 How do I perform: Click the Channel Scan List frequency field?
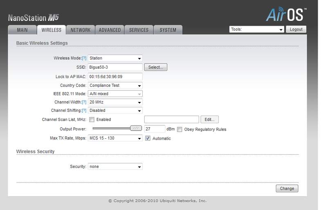(172, 120)
